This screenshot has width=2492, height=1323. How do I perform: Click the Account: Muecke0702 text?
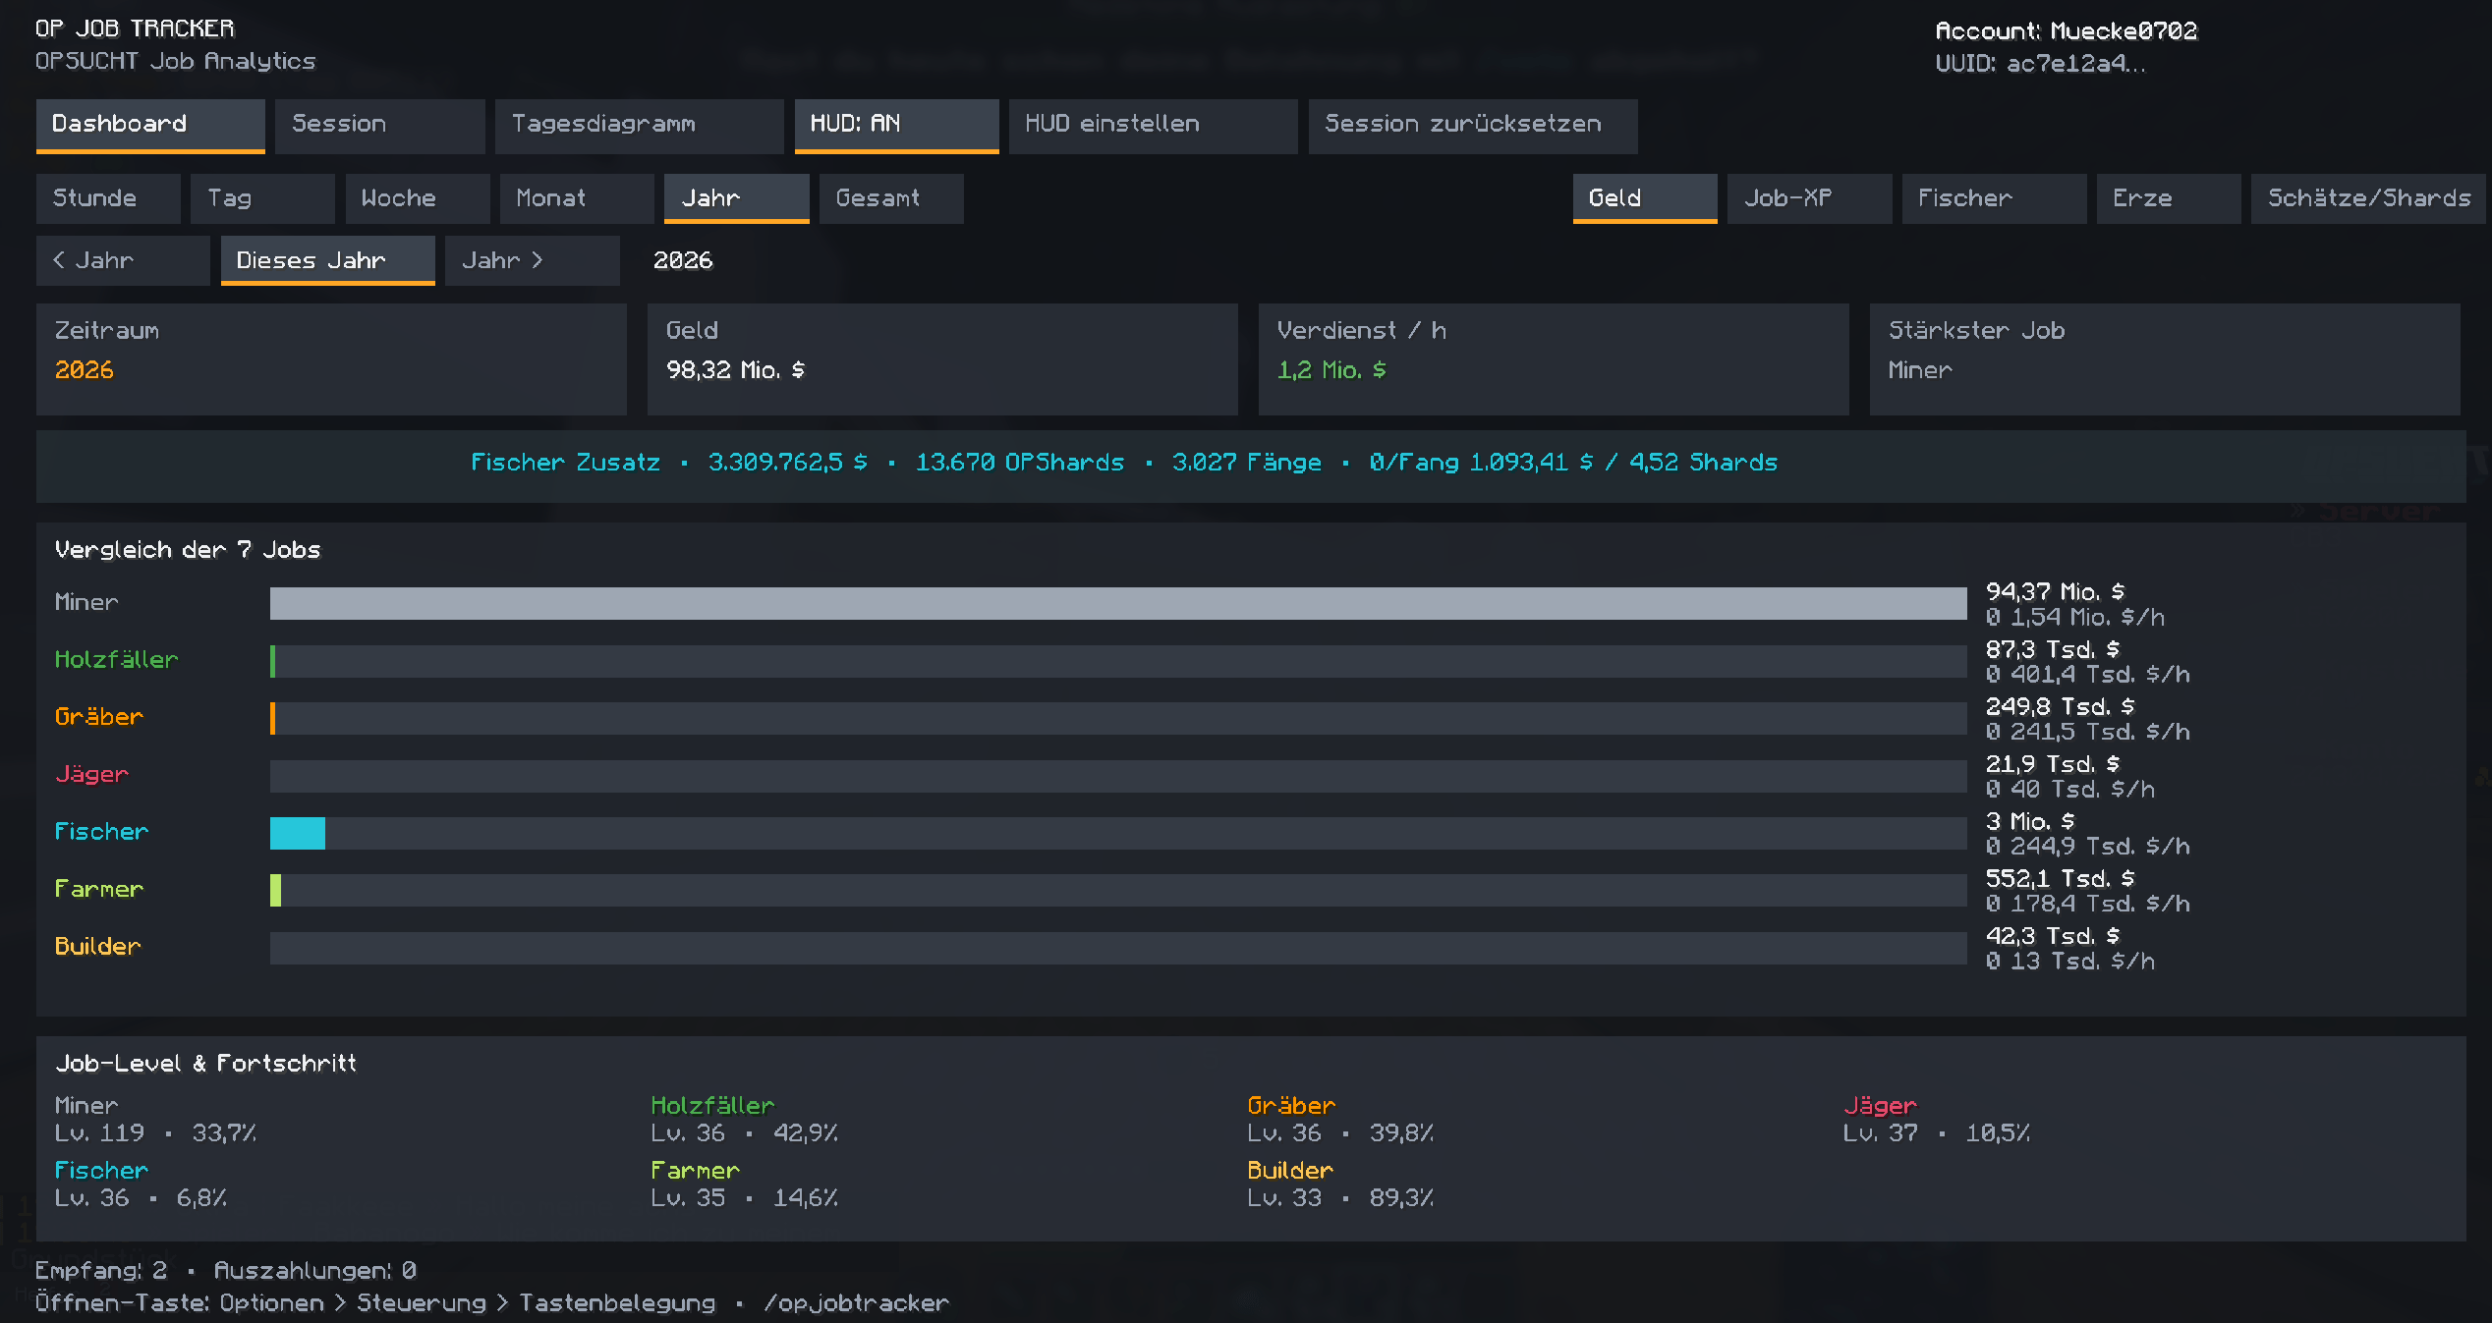(2066, 30)
